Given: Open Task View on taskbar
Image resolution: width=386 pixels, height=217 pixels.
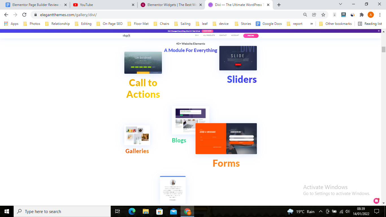Looking at the screenshot, I should (118, 211).
